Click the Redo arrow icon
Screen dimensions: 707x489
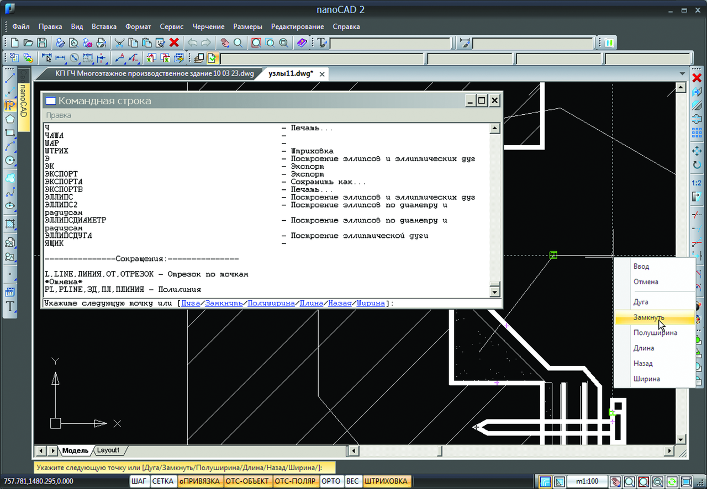(x=205, y=42)
